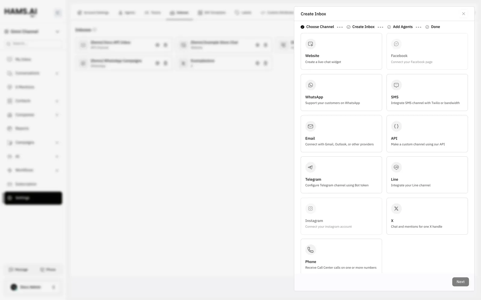Click the WhatsApp card title

(314, 97)
